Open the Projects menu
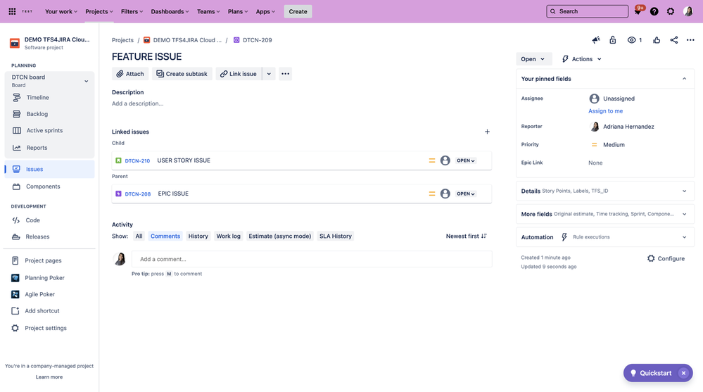Screen dimensions: 703x392 (99, 12)
